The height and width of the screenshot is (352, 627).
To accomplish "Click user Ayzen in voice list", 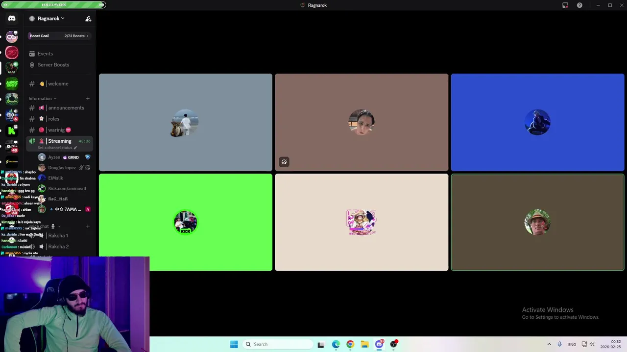I will (54, 157).
